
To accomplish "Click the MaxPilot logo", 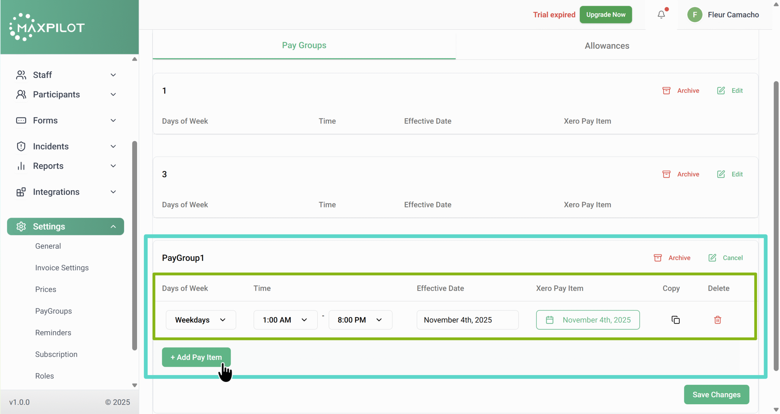I will (x=47, y=27).
